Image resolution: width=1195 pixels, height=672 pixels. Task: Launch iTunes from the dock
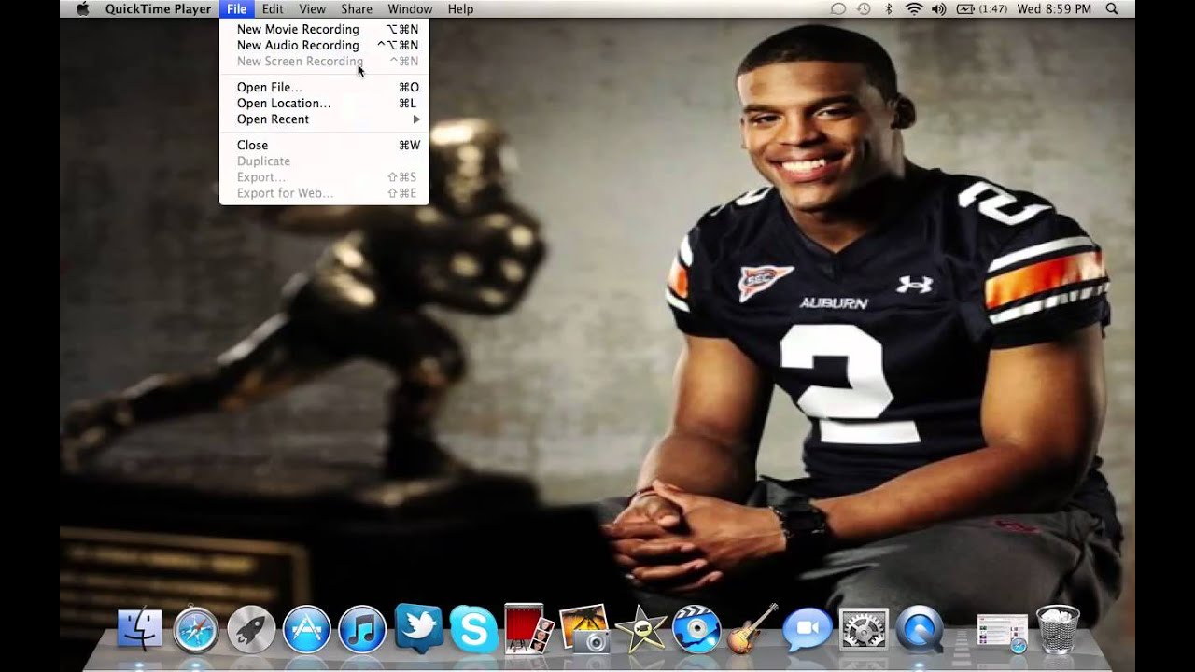(362, 630)
